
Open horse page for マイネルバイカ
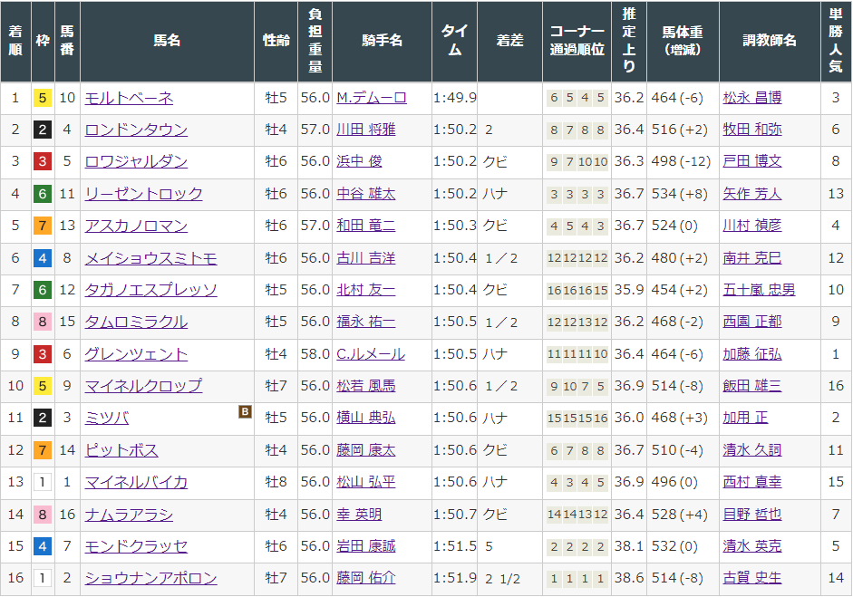click(x=136, y=482)
